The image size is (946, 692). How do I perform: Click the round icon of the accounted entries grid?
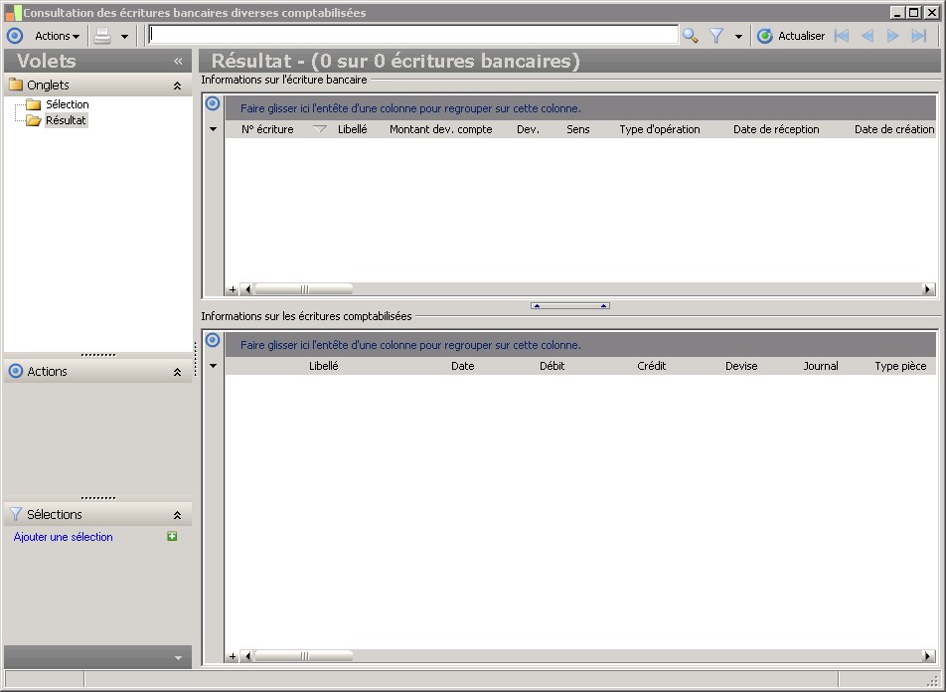point(213,340)
